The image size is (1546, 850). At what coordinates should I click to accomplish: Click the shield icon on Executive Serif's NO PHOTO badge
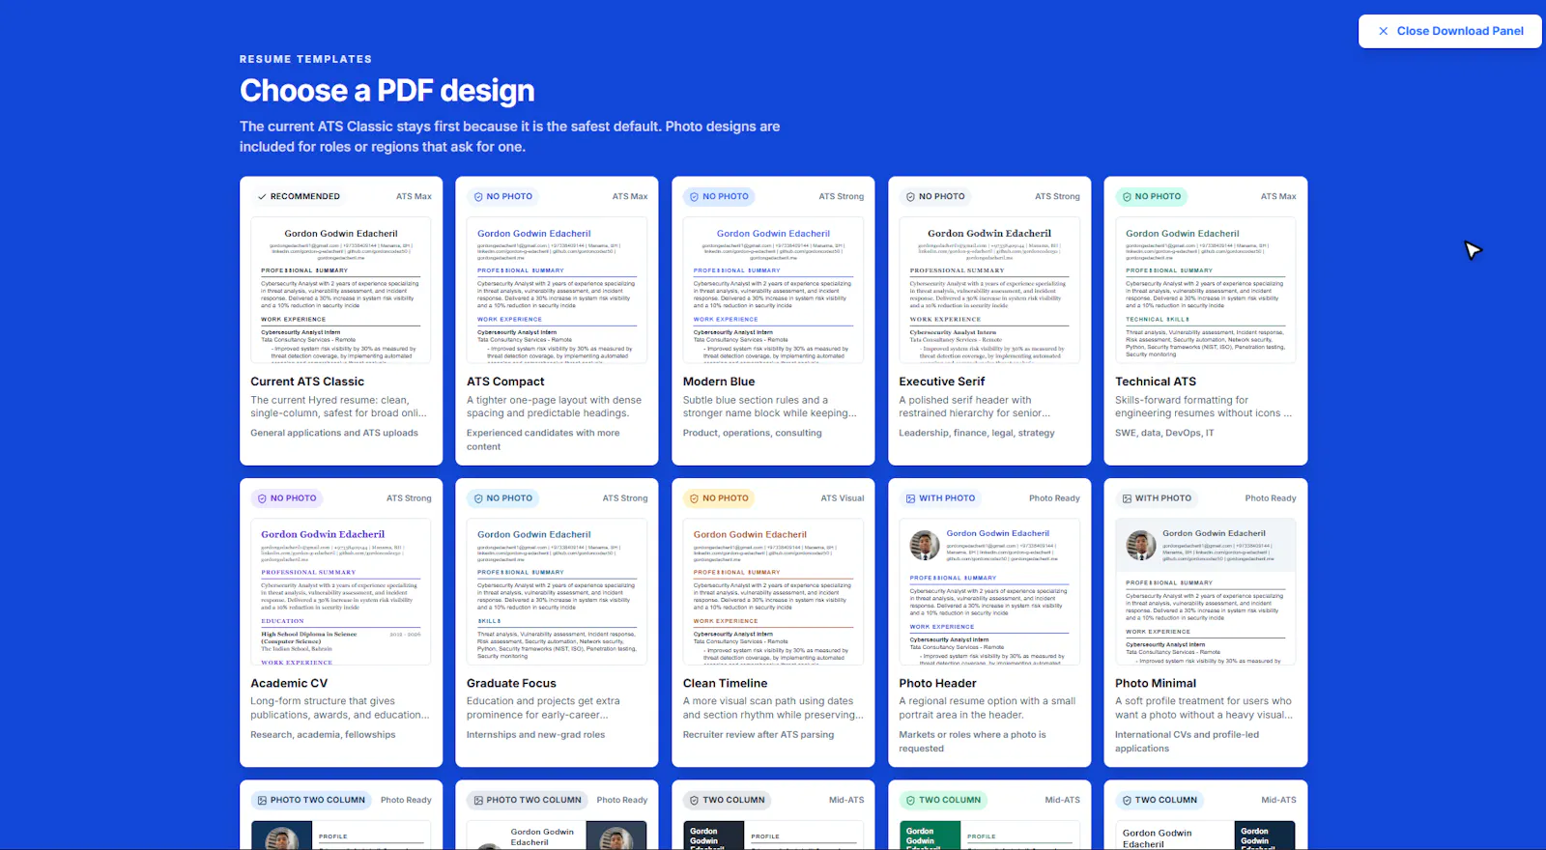(x=910, y=197)
